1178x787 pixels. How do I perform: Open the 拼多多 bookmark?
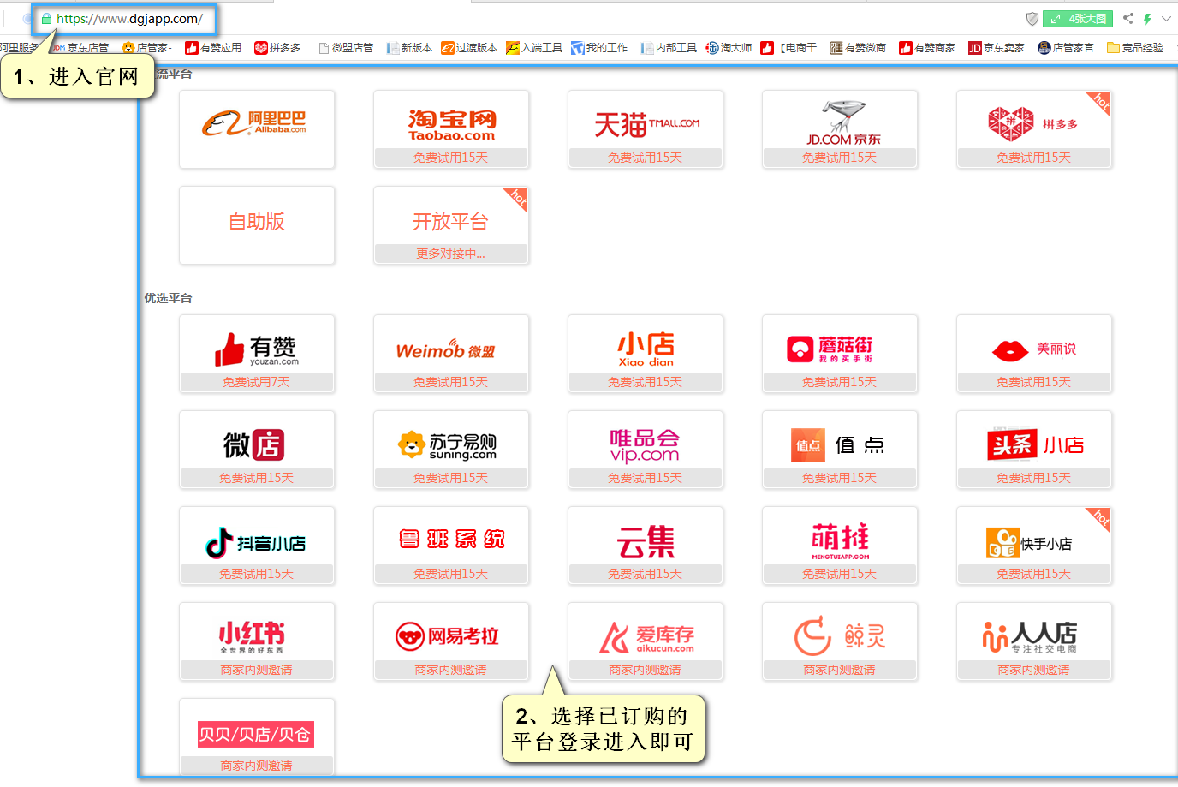coord(277,48)
